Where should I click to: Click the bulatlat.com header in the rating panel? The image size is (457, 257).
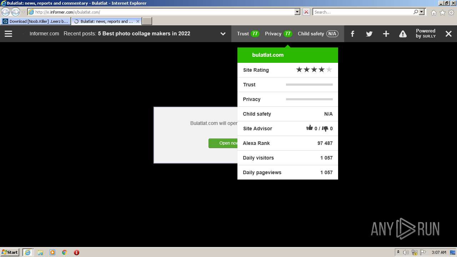(268, 55)
